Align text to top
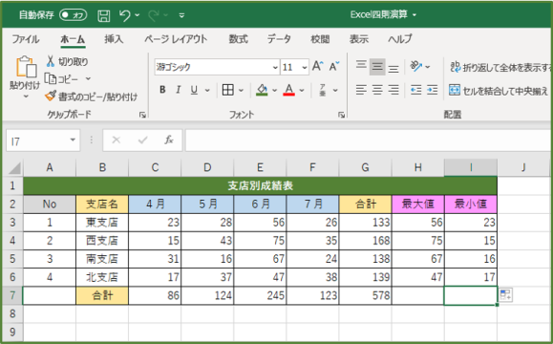Viewport: 553px width, 344px height. click(x=361, y=66)
